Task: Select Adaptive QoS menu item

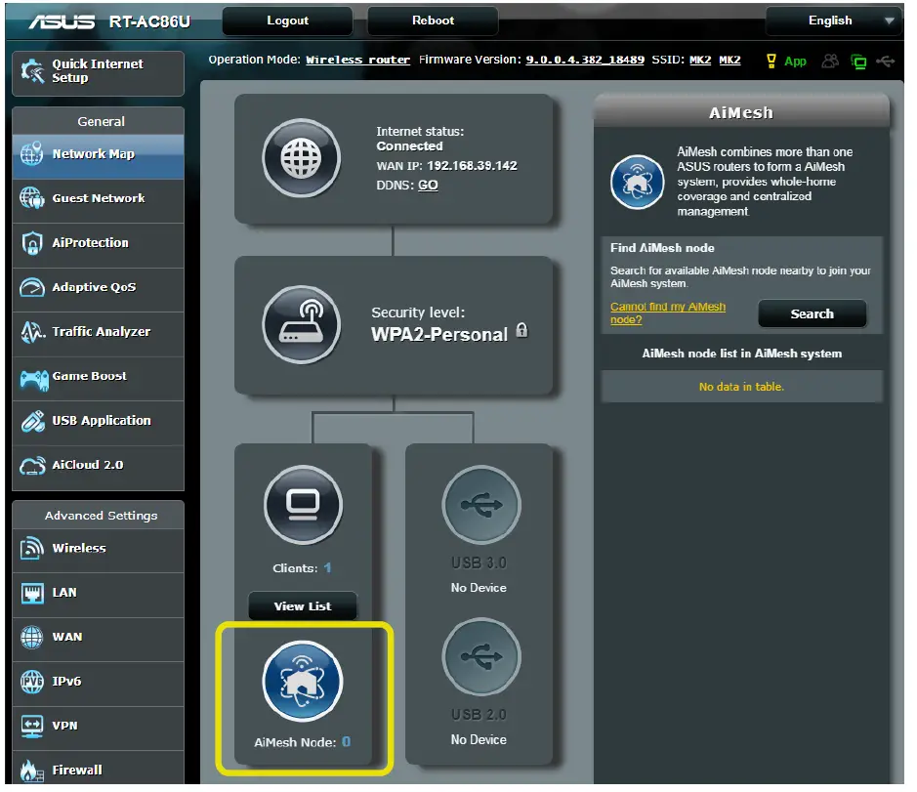Action: [x=99, y=287]
